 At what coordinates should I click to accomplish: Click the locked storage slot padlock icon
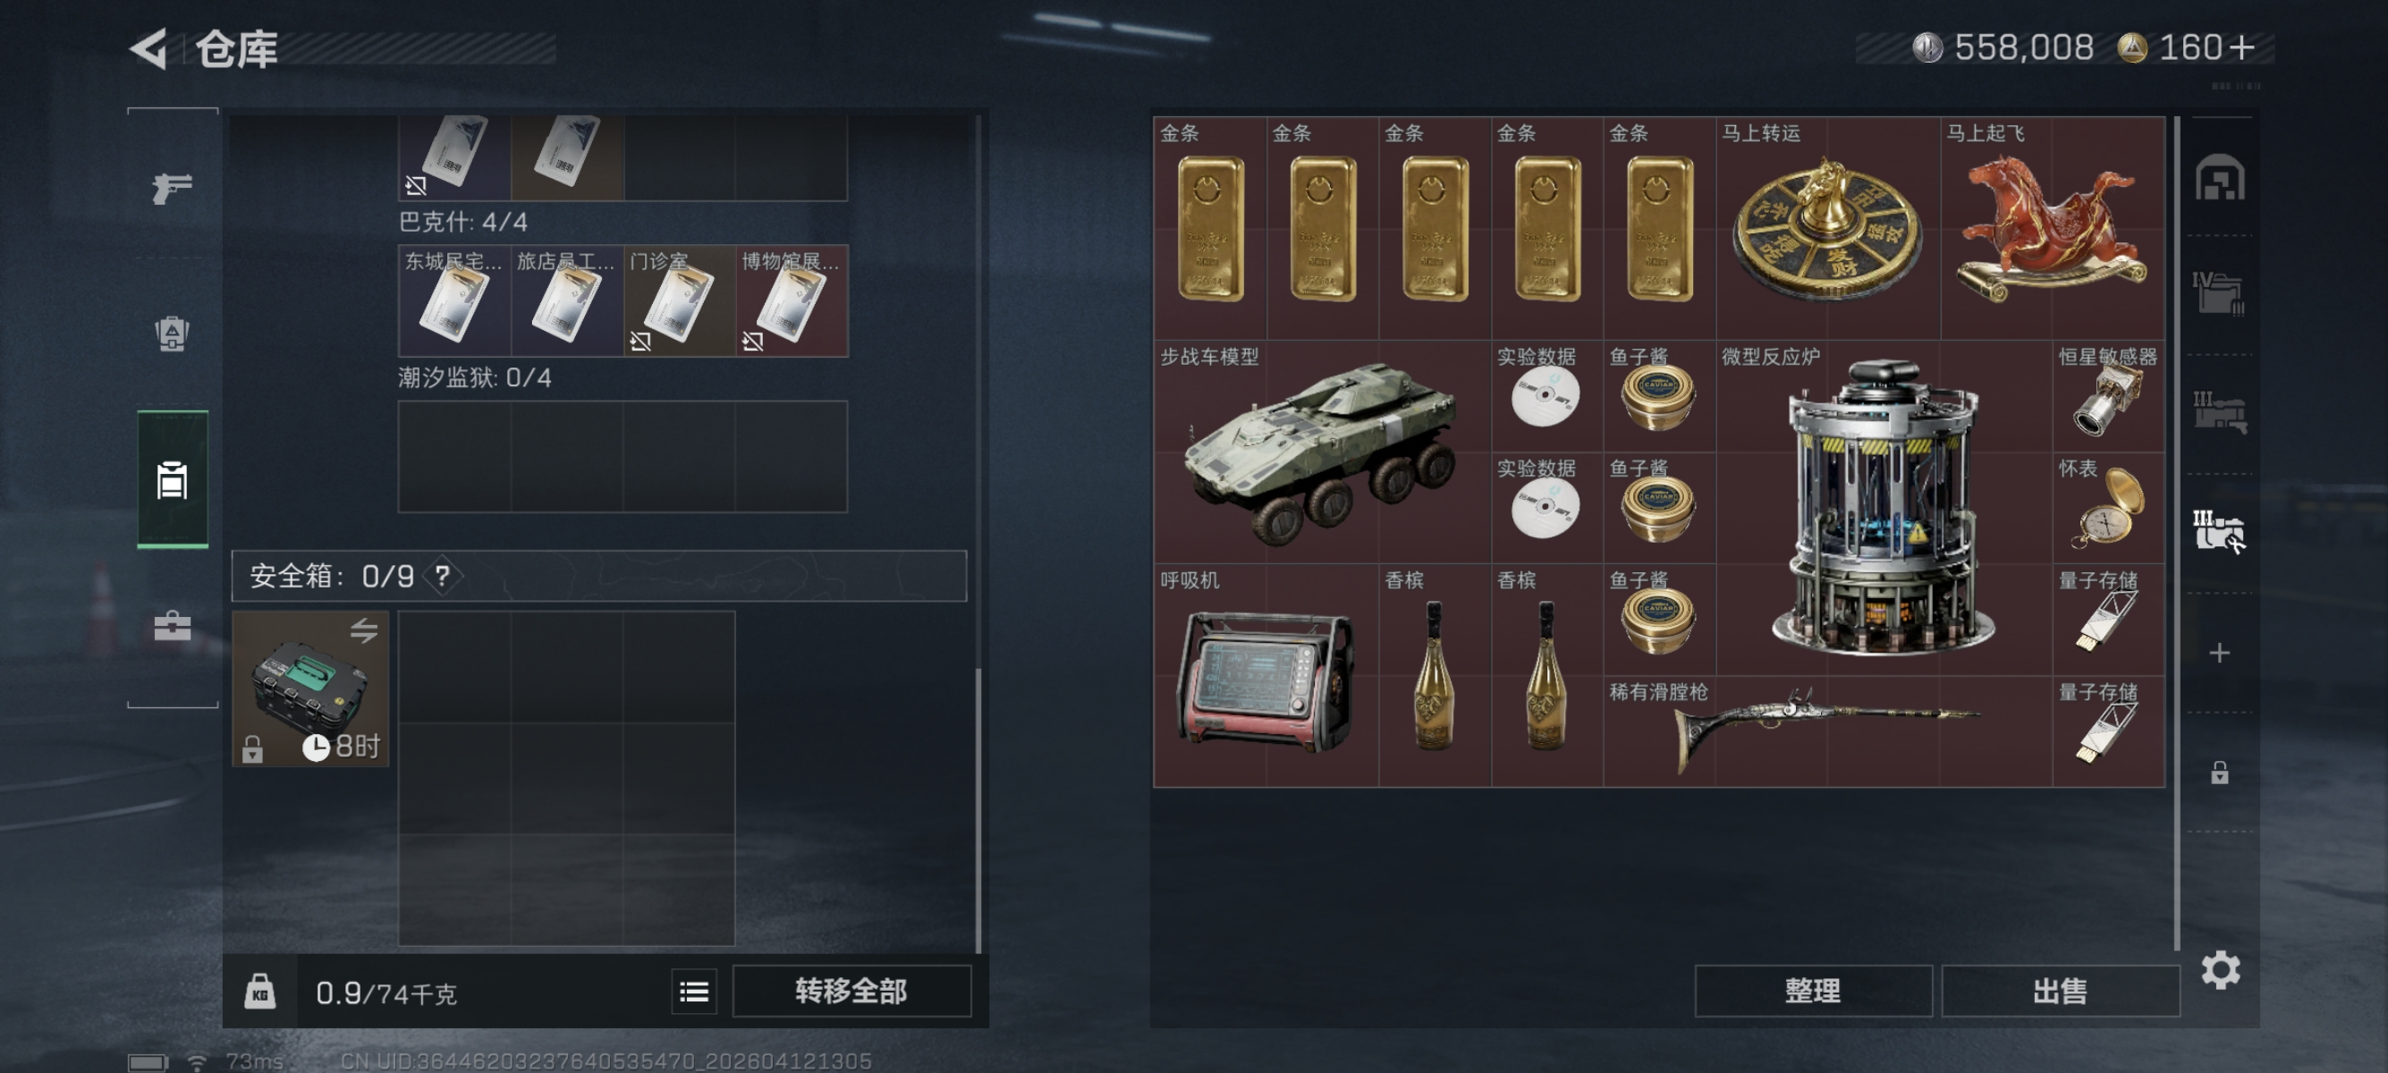tap(2219, 772)
